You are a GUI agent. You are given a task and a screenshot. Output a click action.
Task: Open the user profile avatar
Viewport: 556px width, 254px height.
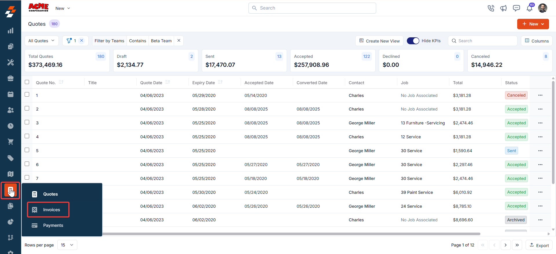coord(543,8)
